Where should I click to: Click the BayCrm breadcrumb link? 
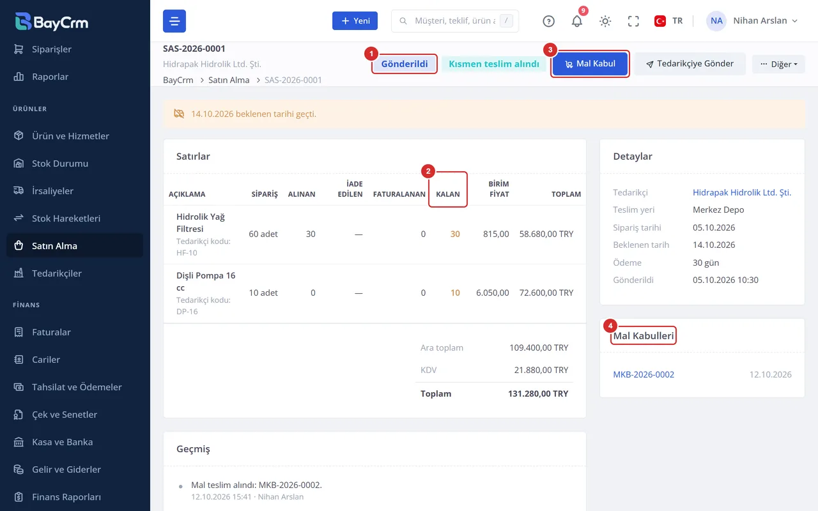click(178, 80)
